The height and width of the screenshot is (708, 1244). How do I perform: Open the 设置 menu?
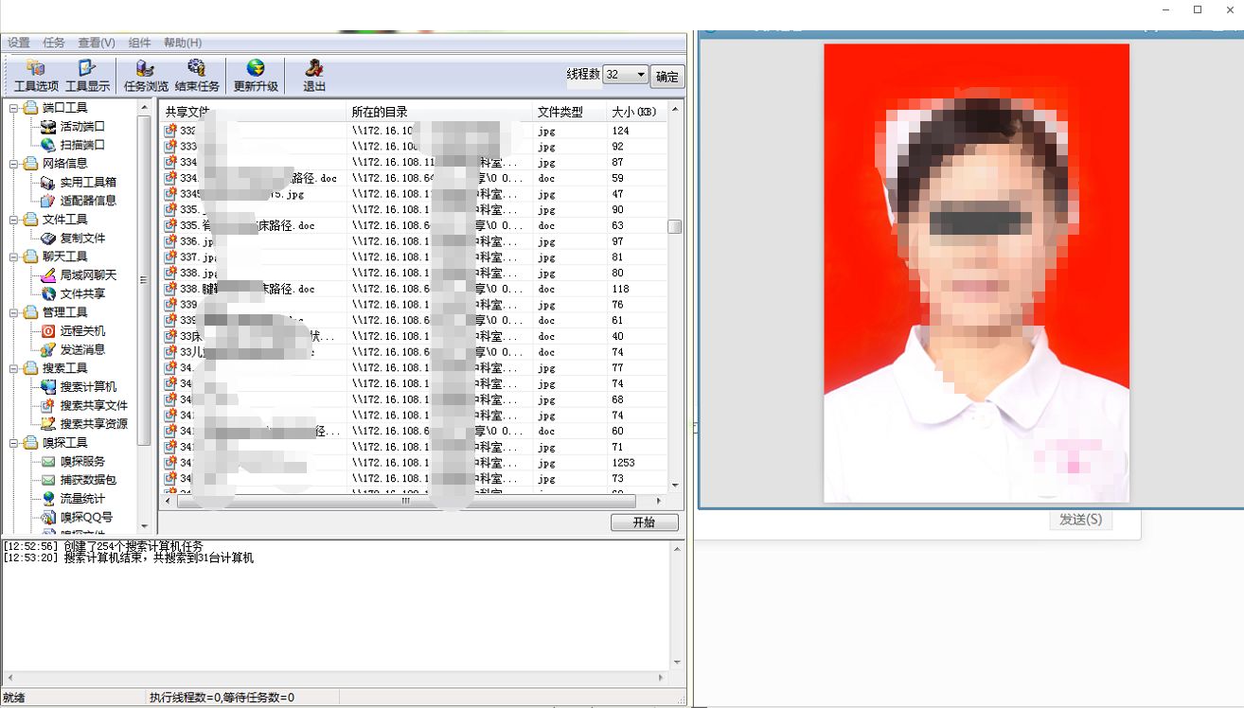tap(19, 43)
